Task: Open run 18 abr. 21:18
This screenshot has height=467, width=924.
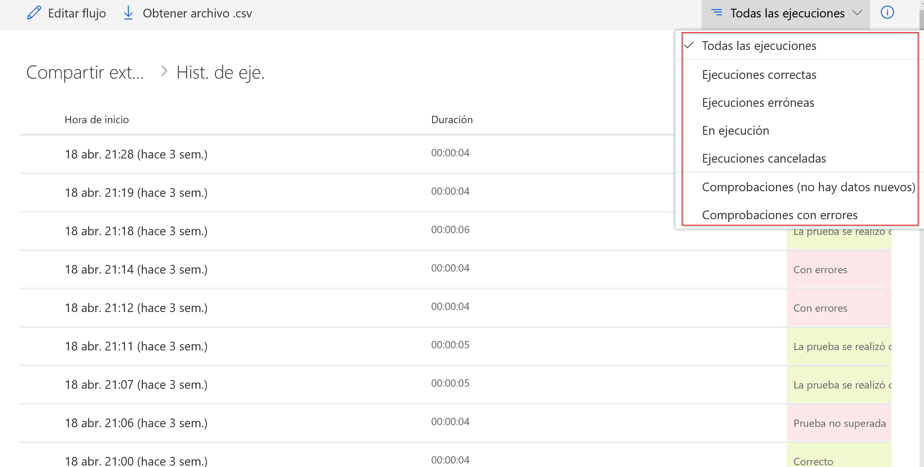Action: pyautogui.click(x=136, y=231)
